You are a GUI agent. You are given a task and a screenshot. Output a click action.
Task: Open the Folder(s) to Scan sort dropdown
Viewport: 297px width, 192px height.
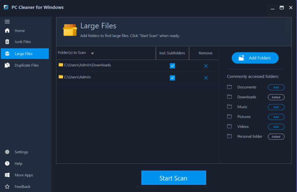tap(92, 53)
